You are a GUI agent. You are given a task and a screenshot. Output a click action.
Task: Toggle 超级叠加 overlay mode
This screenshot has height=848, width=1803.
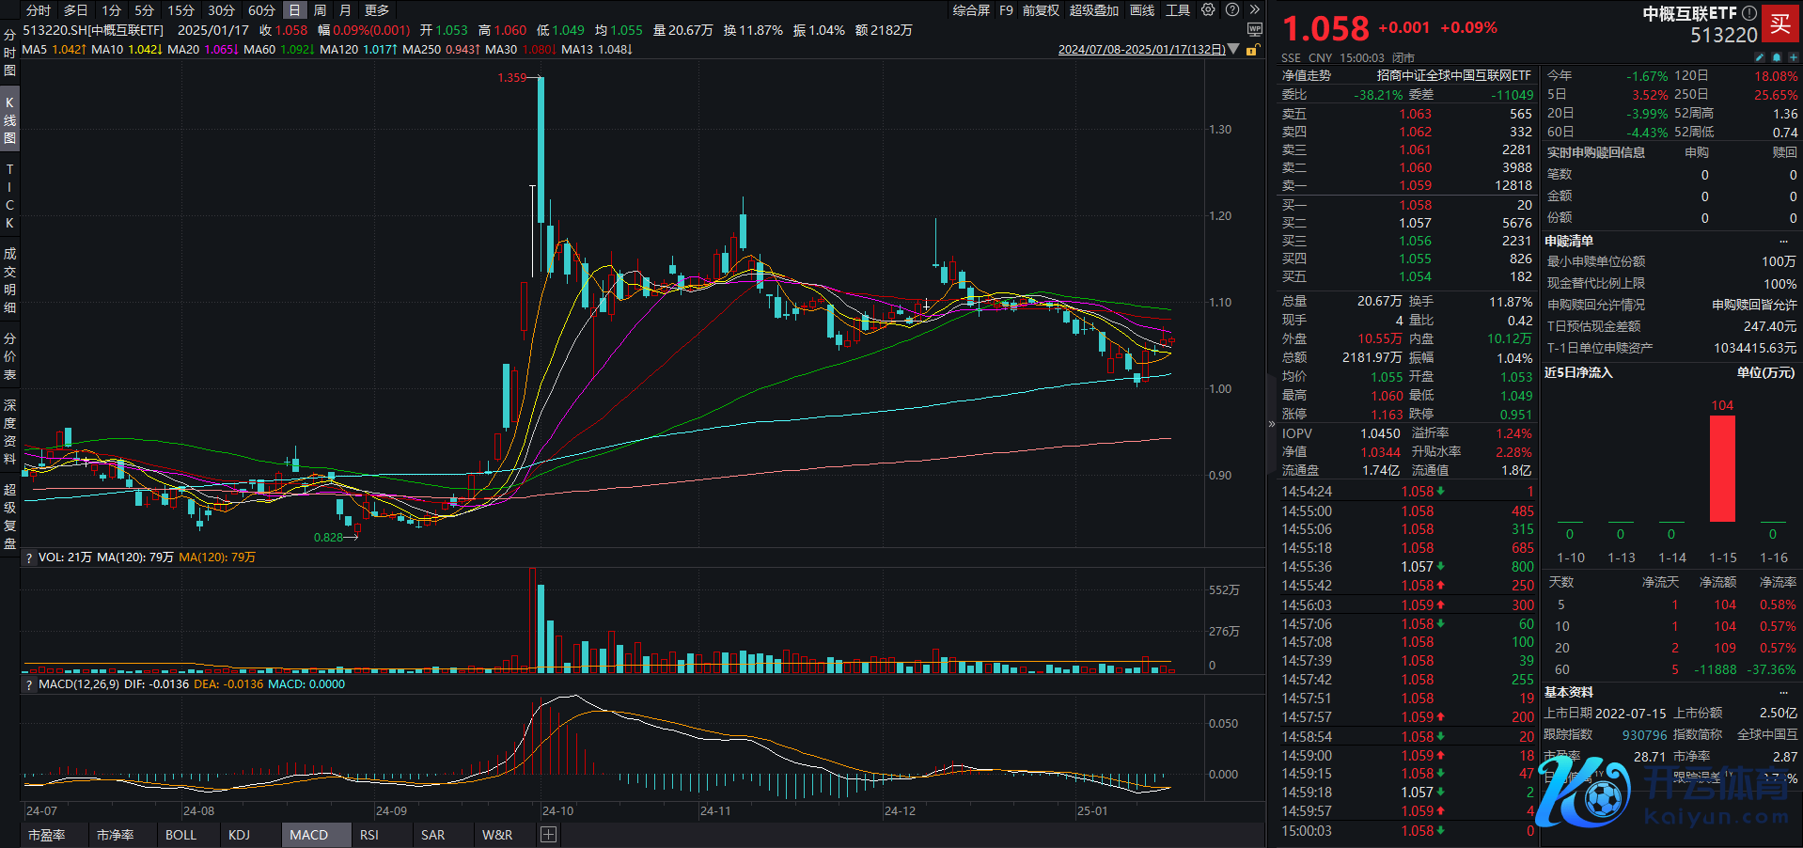pyautogui.click(x=1093, y=10)
